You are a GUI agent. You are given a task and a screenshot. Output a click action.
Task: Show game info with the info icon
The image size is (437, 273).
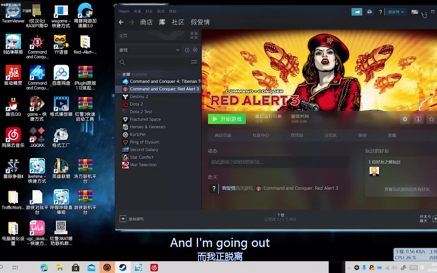(x=418, y=119)
